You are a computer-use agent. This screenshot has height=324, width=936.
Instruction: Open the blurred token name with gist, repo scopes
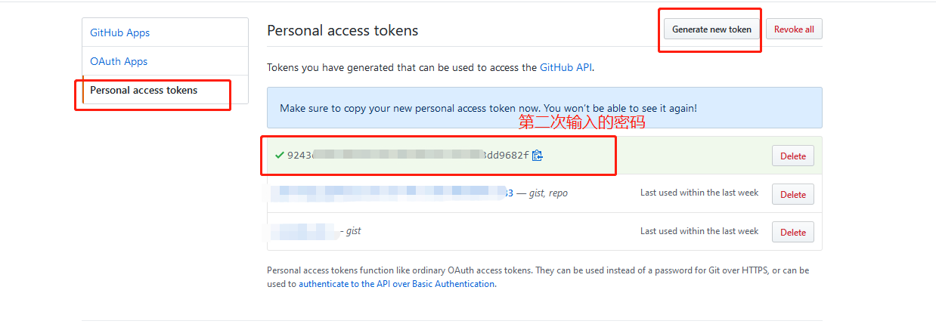click(392, 193)
